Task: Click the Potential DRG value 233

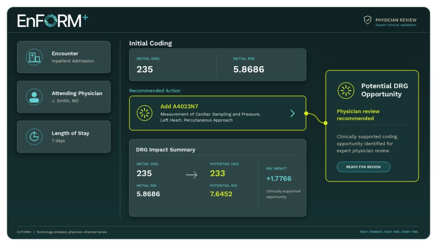Action: click(217, 173)
